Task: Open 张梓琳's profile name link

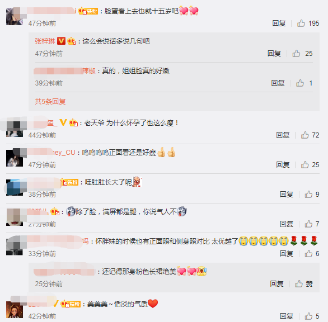Action: point(45,41)
